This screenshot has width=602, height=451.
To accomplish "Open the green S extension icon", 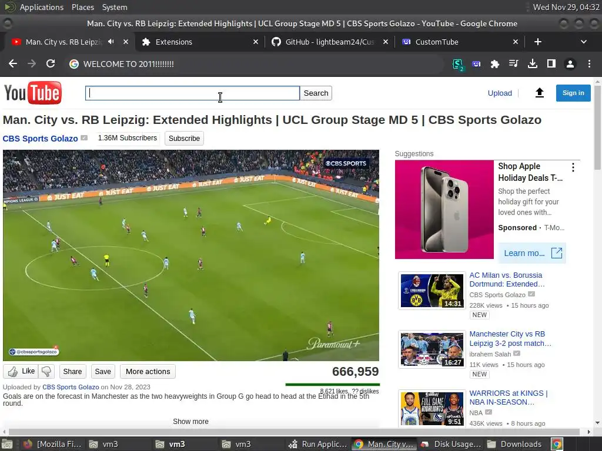I will [457, 64].
